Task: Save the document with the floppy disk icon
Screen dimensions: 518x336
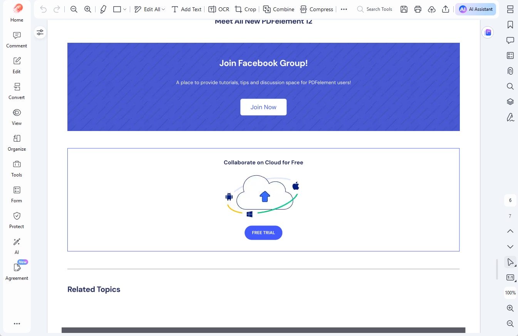Action: (x=404, y=9)
